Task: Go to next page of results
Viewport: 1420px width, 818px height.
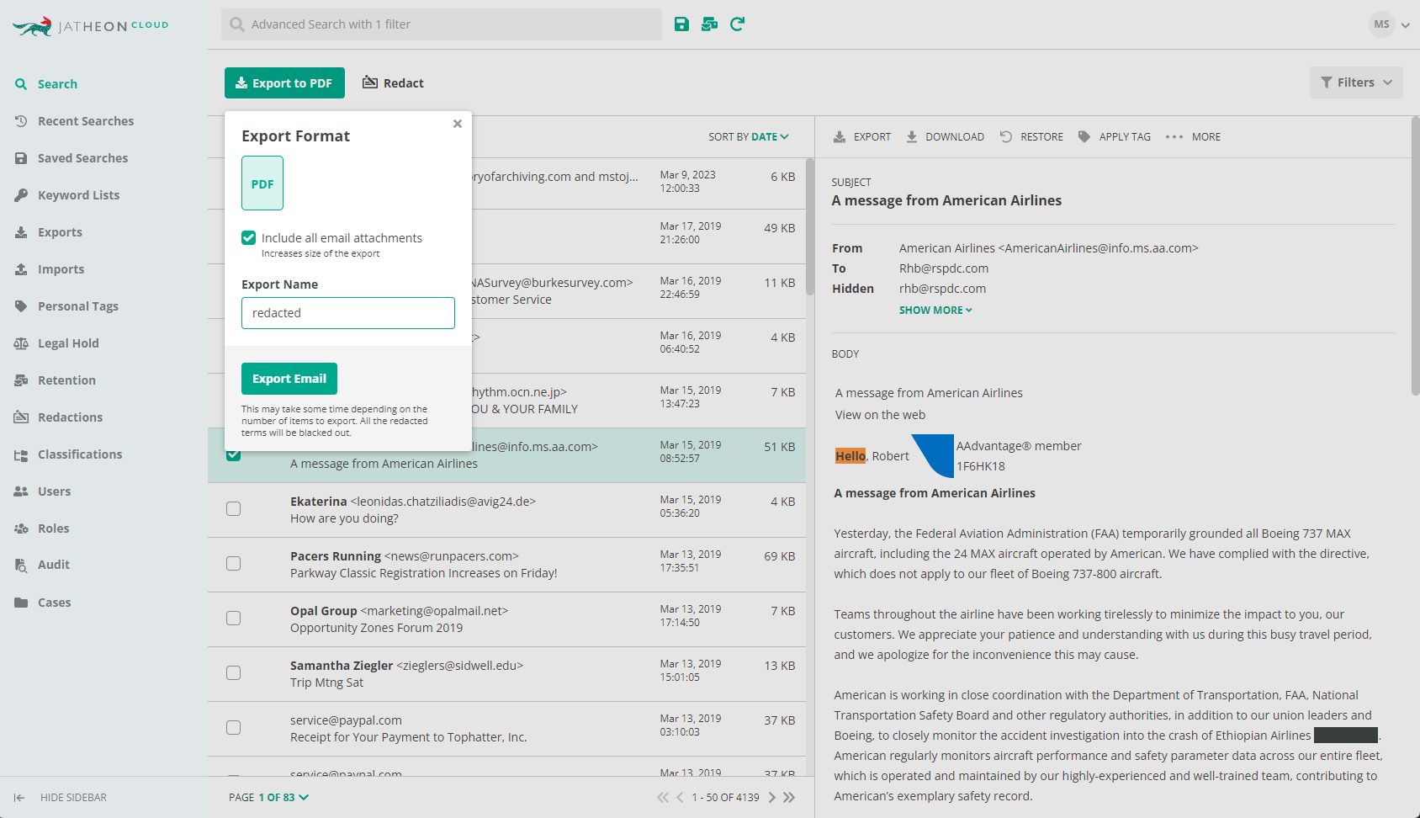Action: click(771, 798)
